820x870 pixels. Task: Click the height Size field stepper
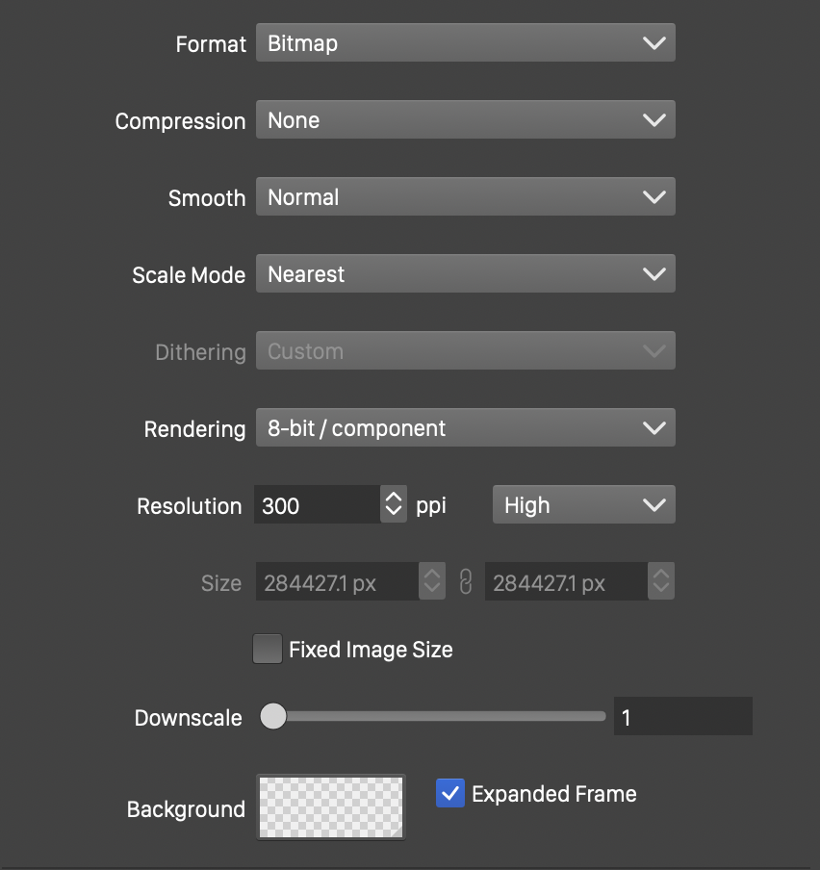point(661,581)
